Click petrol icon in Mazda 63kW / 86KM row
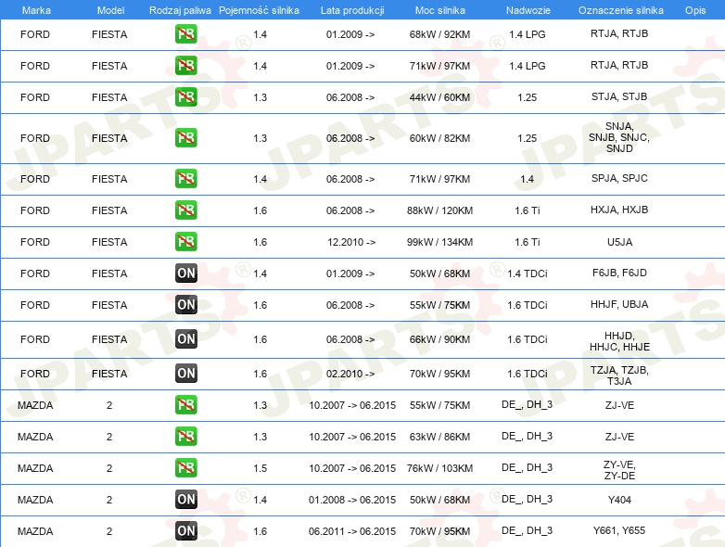 185,436
